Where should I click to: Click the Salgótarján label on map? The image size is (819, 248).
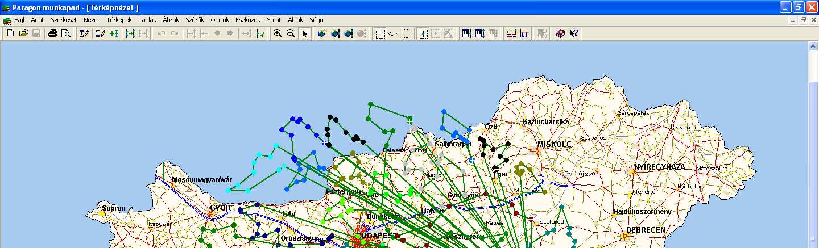point(453,144)
